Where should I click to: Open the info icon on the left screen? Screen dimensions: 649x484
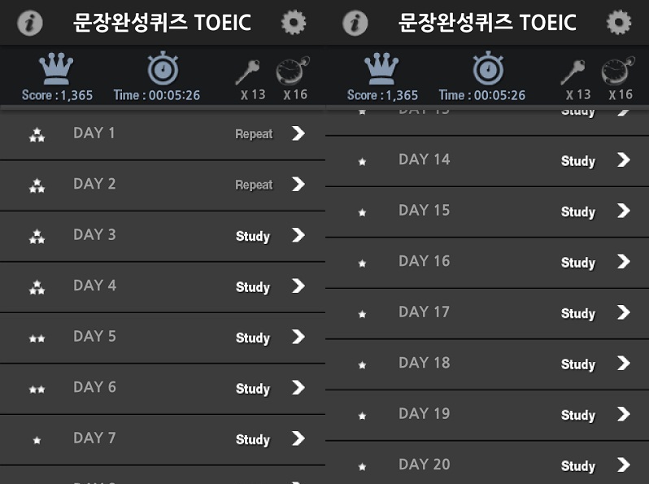click(29, 23)
